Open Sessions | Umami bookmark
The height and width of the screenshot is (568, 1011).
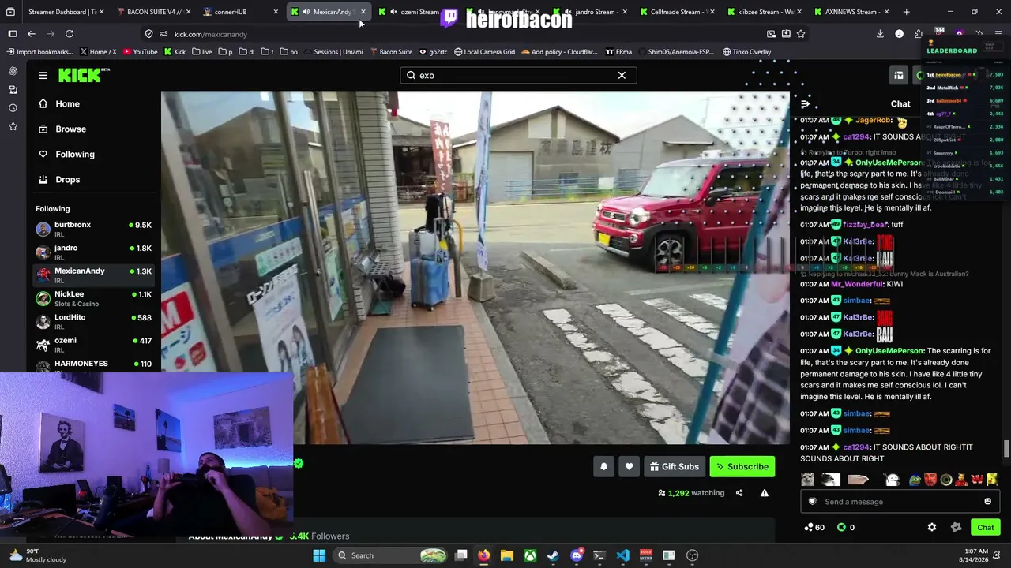coord(333,52)
